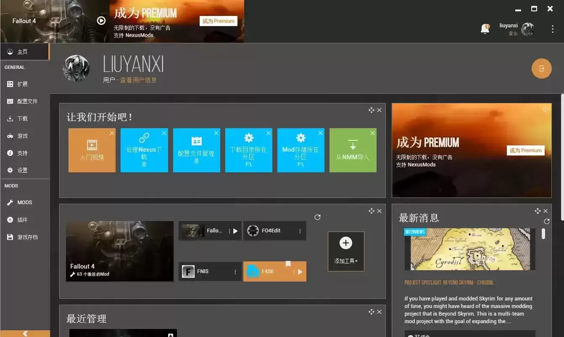Click the notifications bell icon
Image resolution: width=564 pixels, height=337 pixels.
[485, 29]
